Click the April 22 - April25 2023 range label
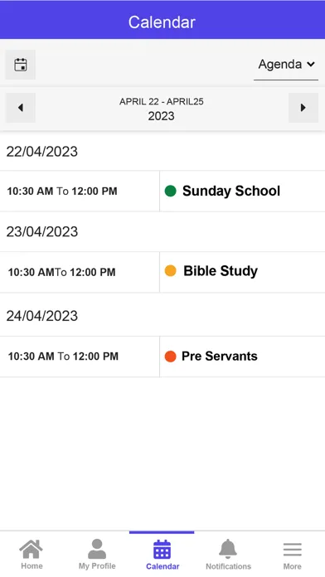This screenshot has width=325, height=577. [161, 109]
